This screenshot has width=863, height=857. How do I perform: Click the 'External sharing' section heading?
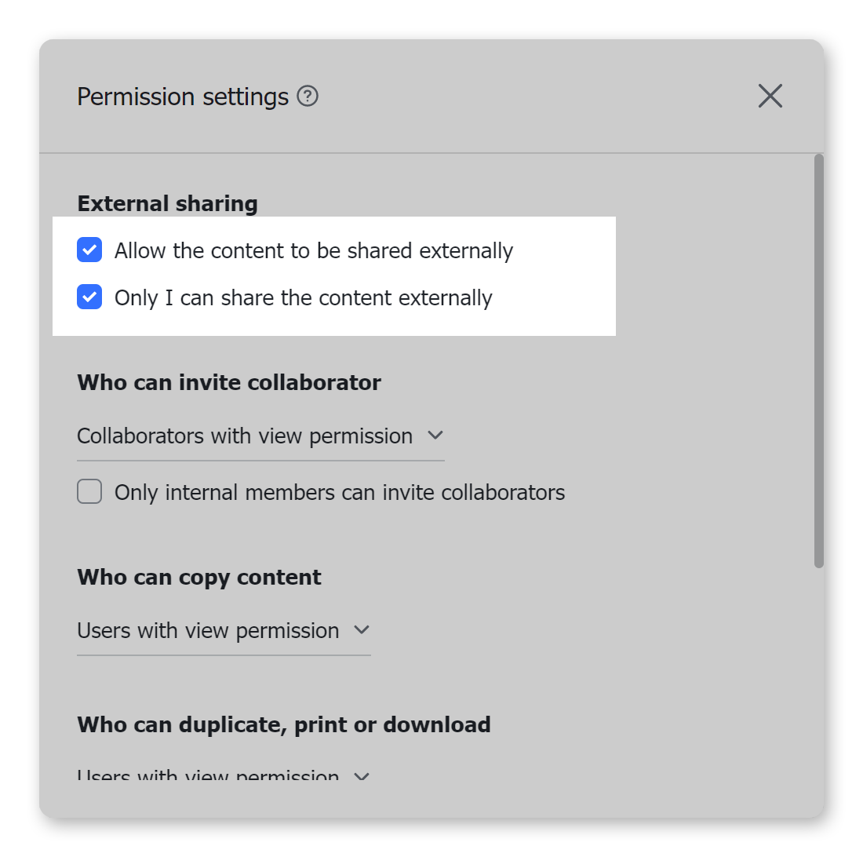pos(167,204)
